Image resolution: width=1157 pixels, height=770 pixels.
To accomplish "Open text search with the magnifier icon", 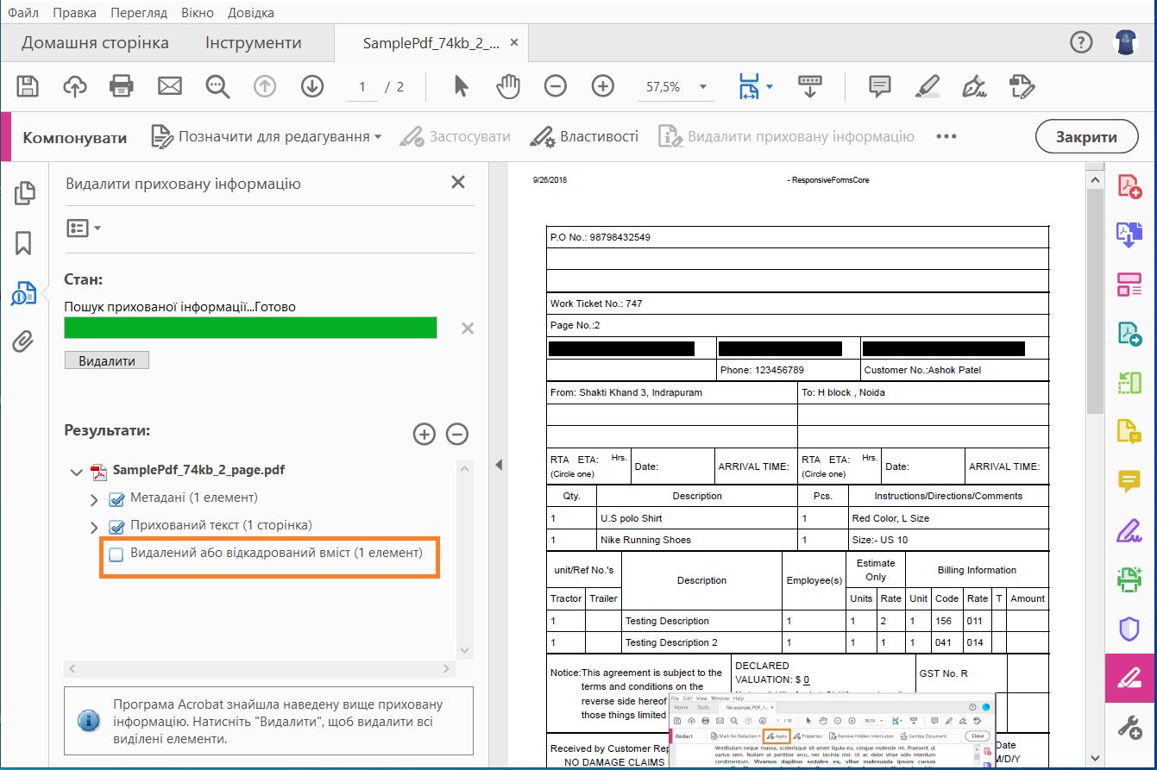I will 217,86.
